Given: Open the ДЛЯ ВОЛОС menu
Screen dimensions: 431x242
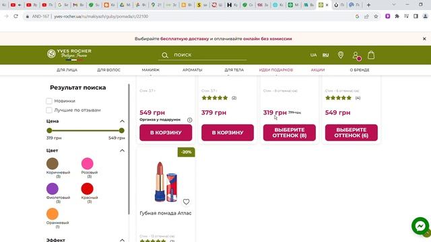Looking at the screenshot, I should click(x=108, y=70).
